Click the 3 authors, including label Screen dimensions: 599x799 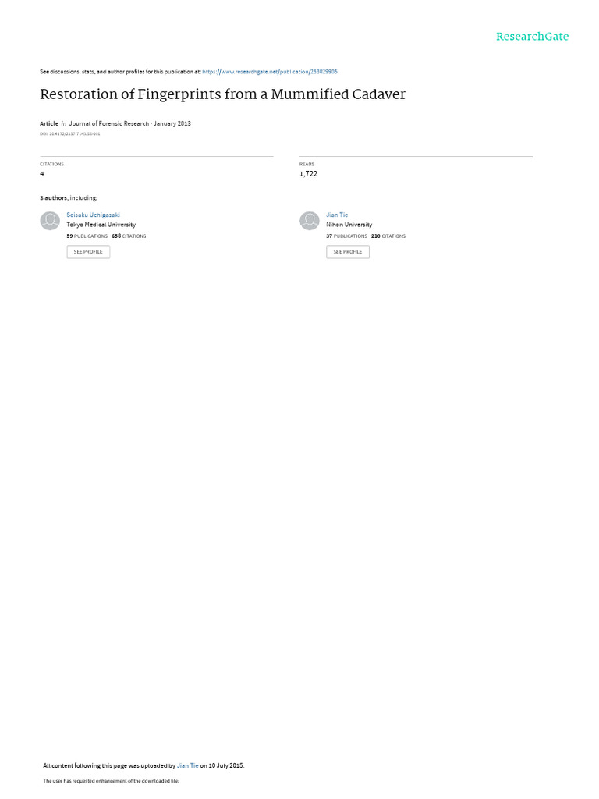(69, 197)
